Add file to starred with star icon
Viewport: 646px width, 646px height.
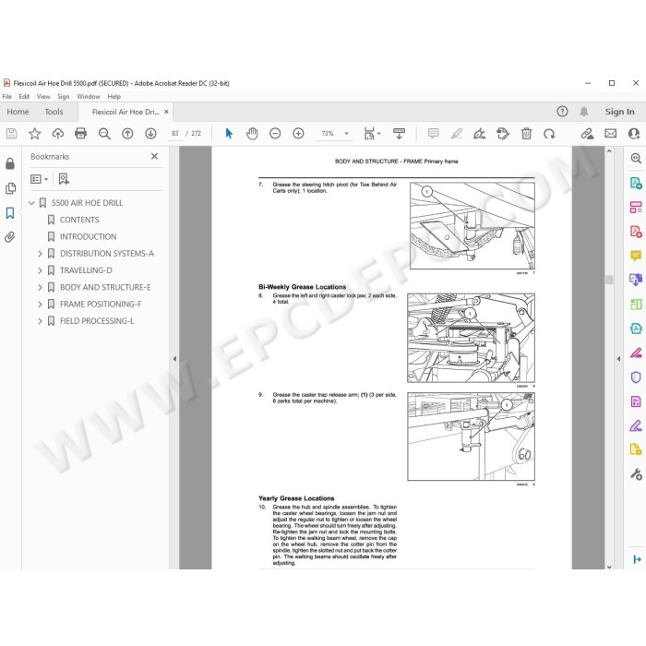[x=35, y=134]
